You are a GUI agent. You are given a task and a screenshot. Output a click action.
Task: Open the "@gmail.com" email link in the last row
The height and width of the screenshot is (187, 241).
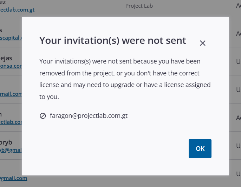pos(13,178)
